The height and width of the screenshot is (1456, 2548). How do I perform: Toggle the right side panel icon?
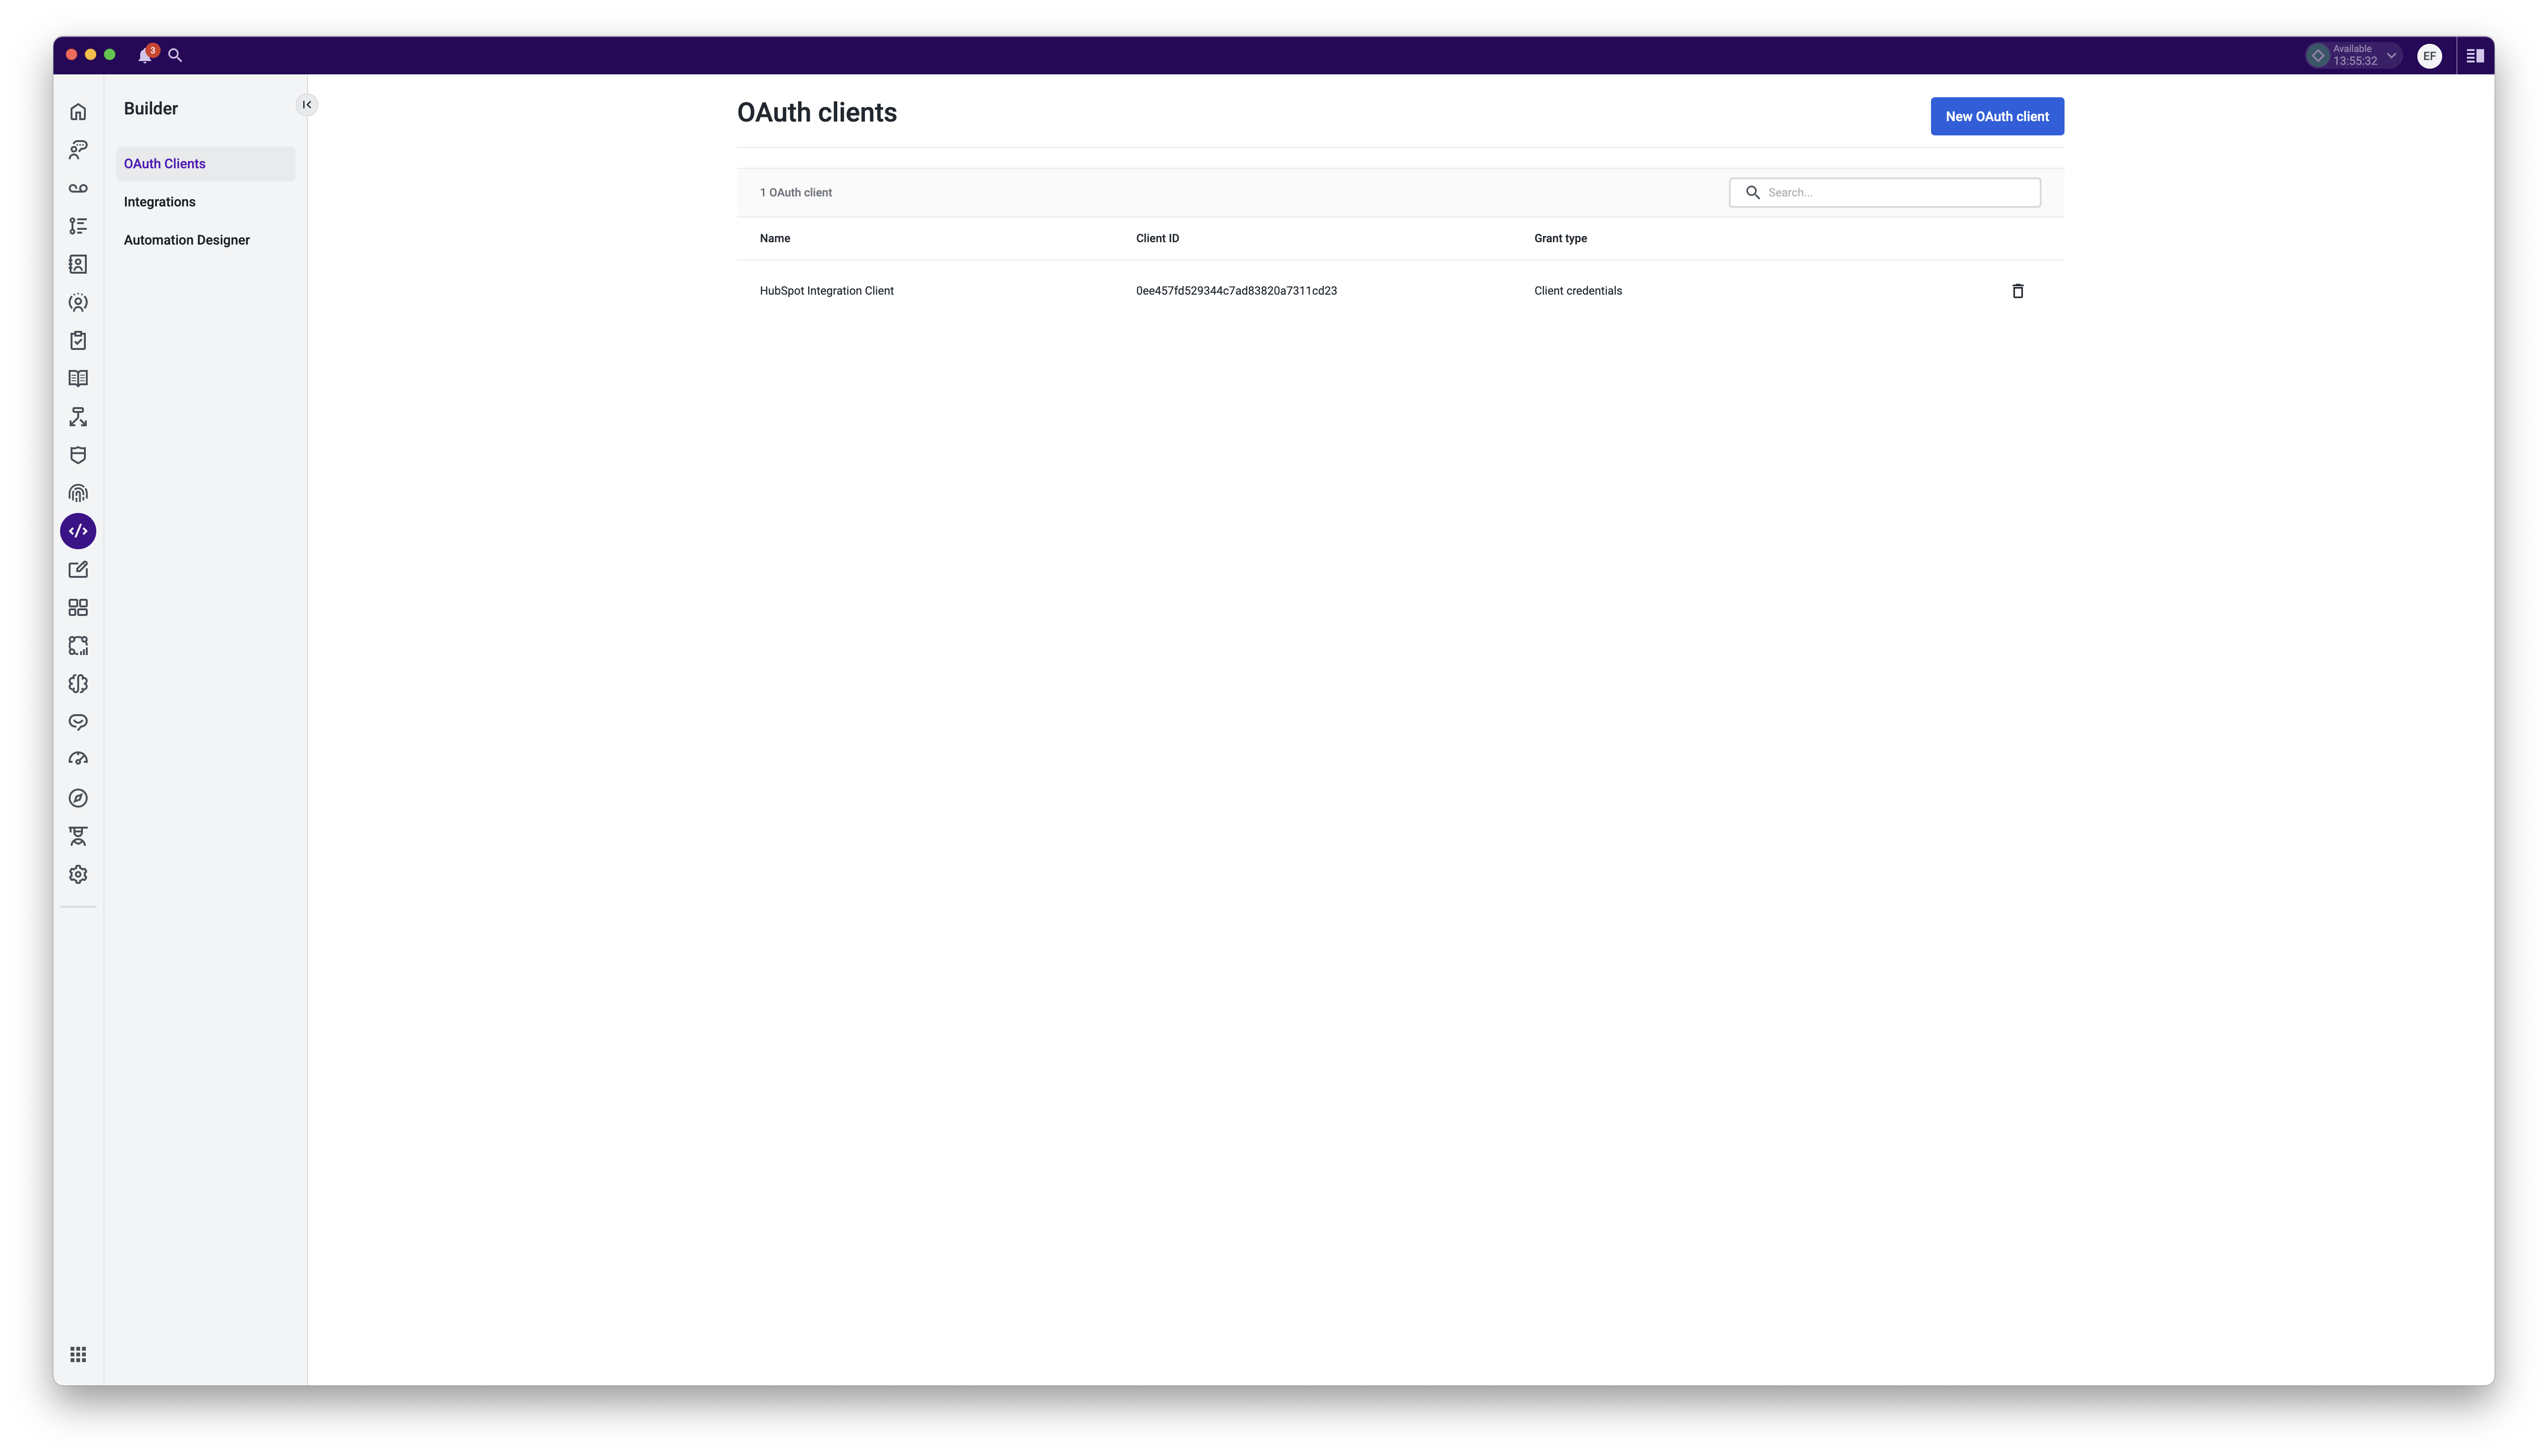(2475, 56)
